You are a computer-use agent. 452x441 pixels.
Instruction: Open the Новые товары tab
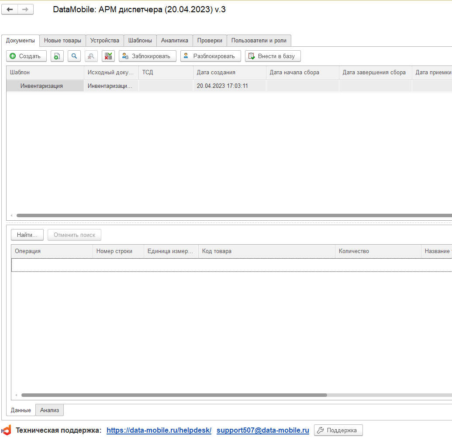point(62,41)
